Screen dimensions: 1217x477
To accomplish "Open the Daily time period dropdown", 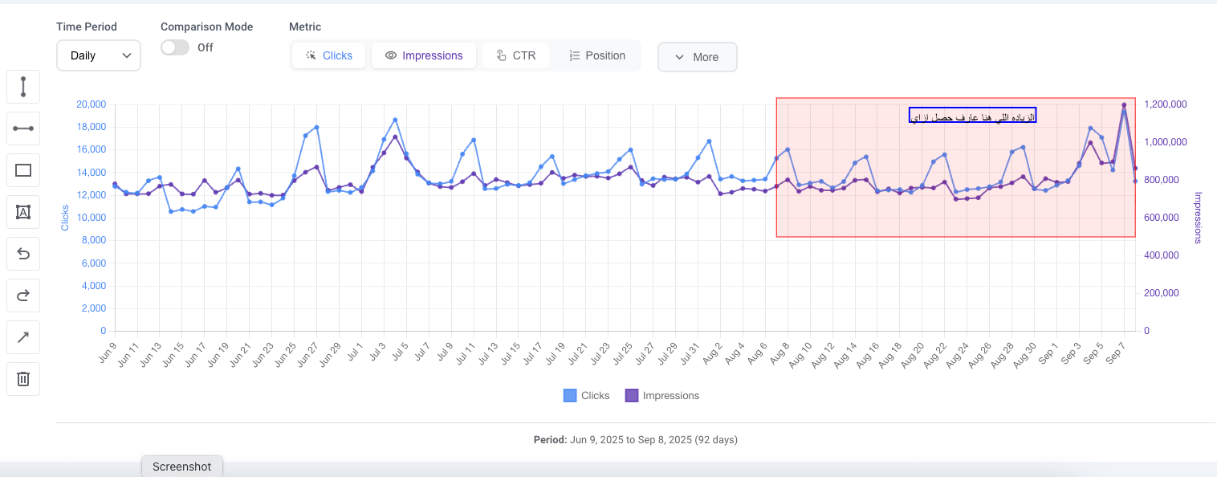I will (99, 55).
